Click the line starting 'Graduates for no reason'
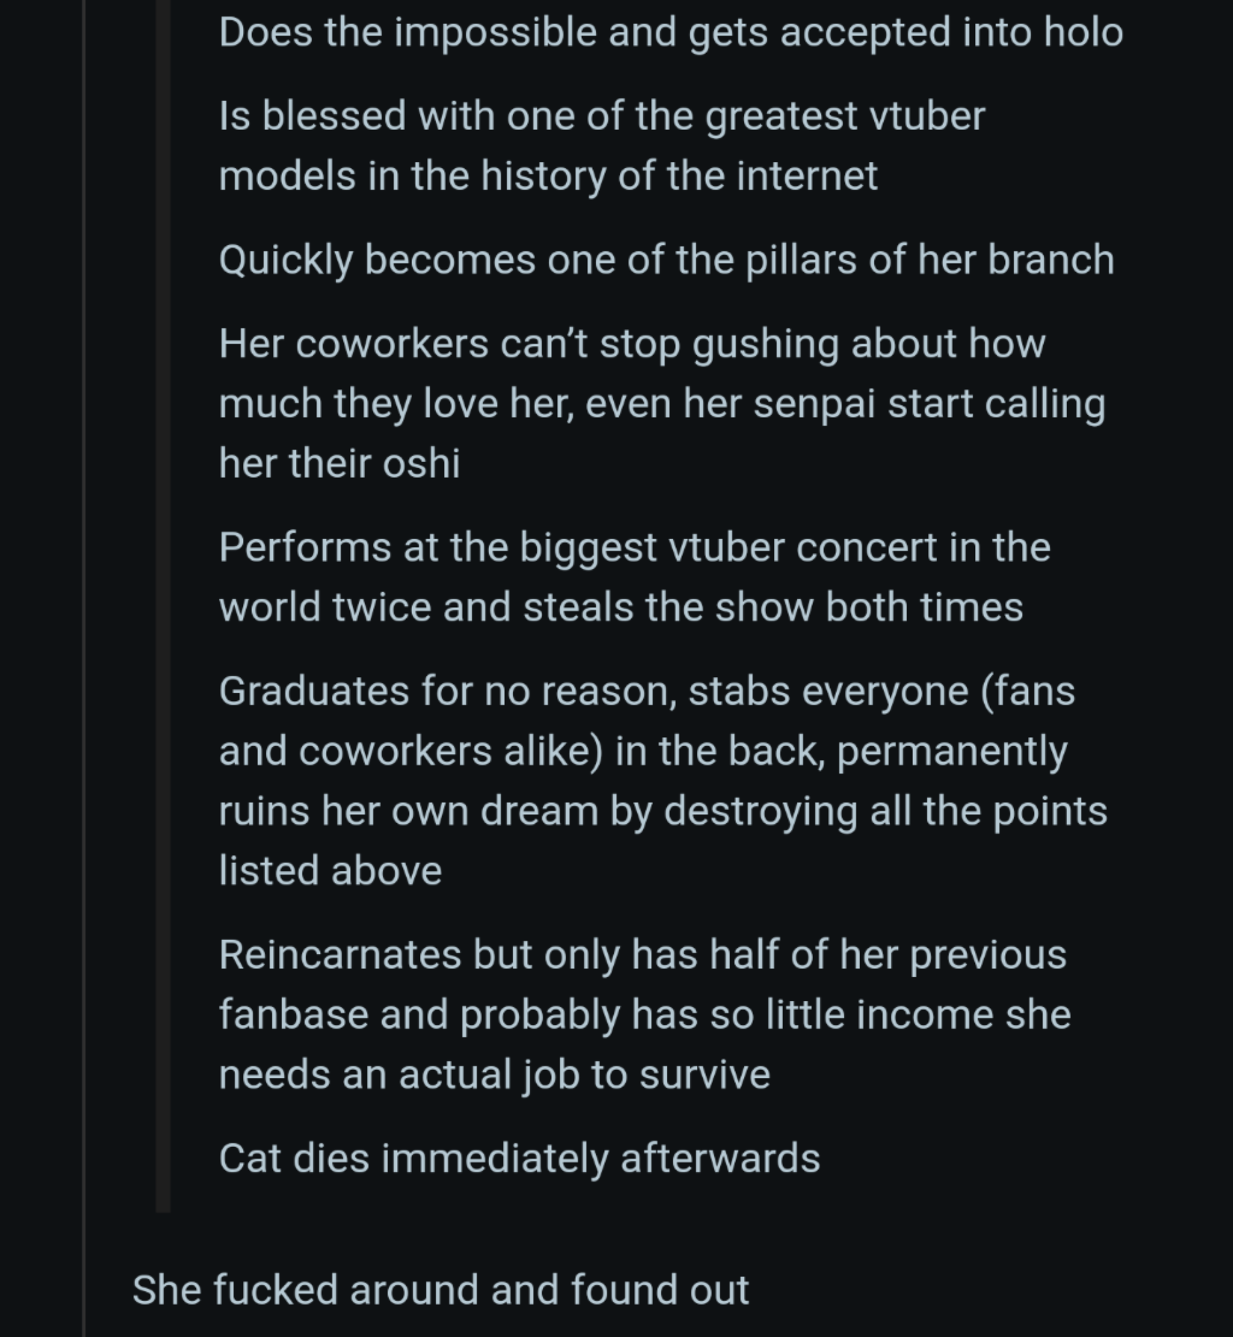Image resolution: width=1233 pixels, height=1337 pixels. pos(647,691)
